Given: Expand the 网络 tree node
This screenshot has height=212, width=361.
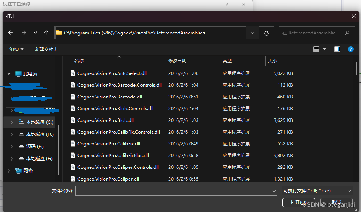Looking at the screenshot, I should [9, 171].
